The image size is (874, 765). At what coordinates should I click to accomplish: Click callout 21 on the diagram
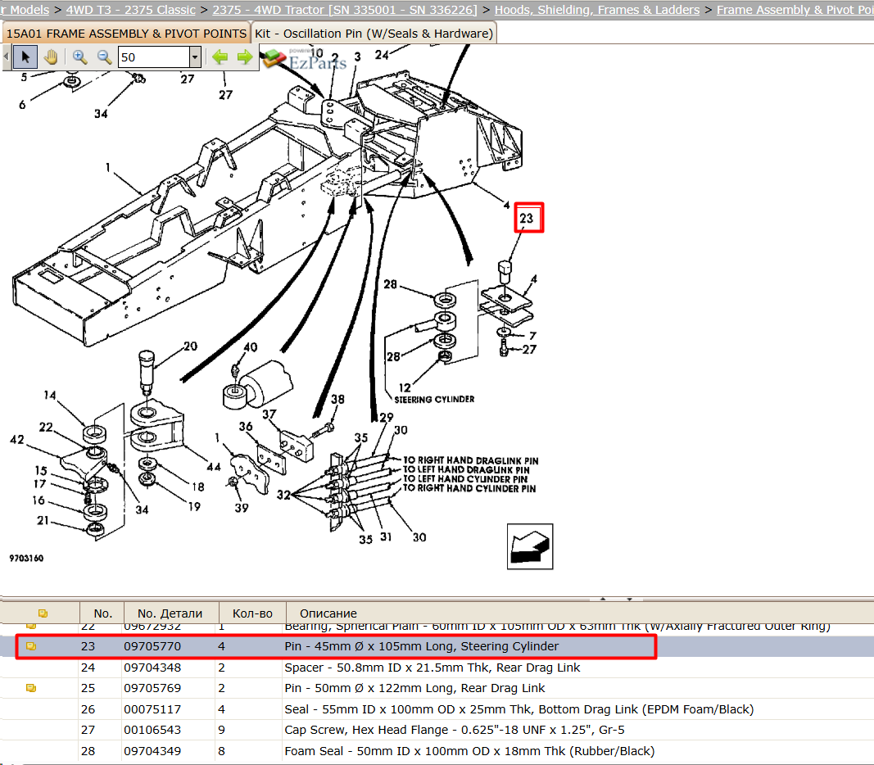pyautogui.click(x=43, y=520)
